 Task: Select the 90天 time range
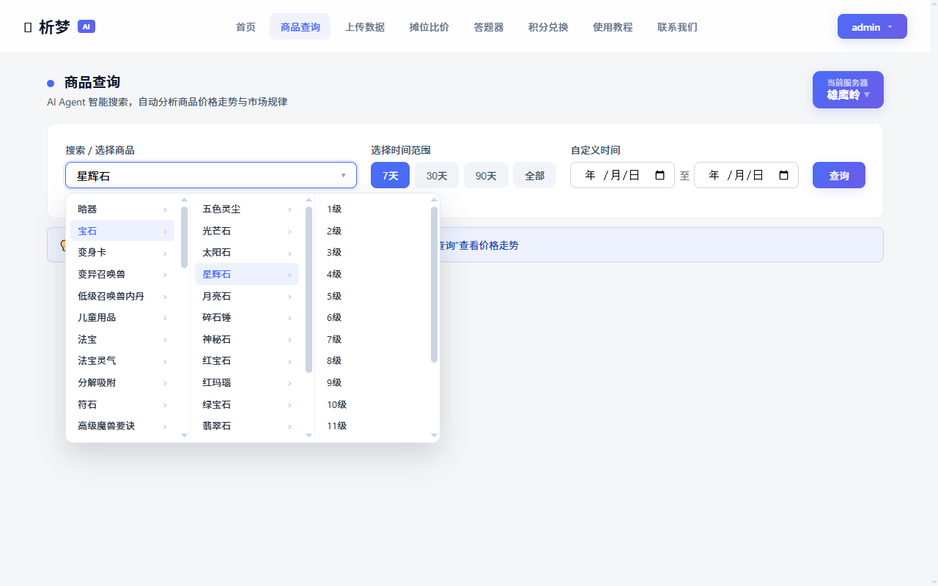click(486, 175)
